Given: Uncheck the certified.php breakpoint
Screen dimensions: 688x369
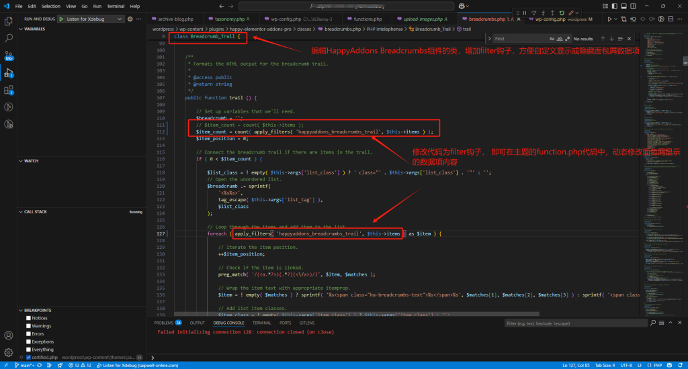Looking at the screenshot, I should [x=28, y=357].
